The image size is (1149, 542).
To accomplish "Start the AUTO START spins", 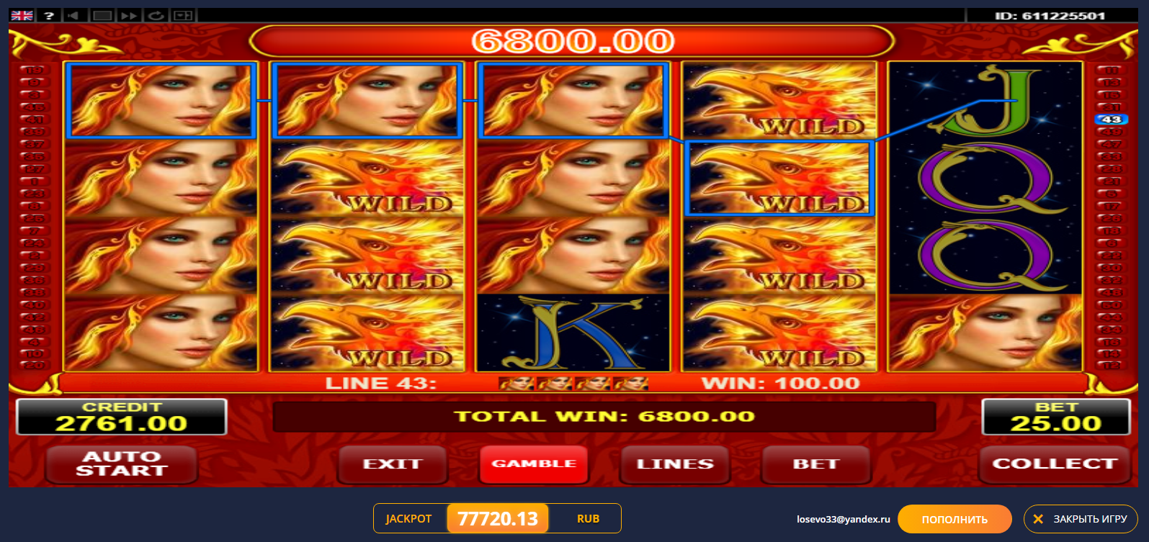I will click(121, 464).
